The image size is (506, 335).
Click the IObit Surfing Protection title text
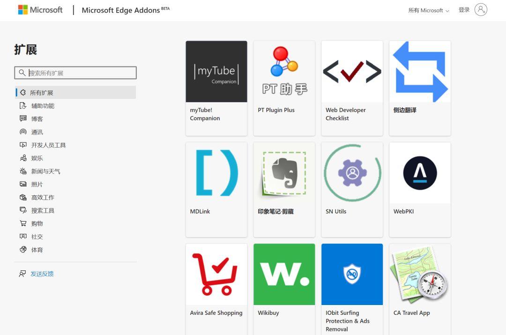click(348, 321)
